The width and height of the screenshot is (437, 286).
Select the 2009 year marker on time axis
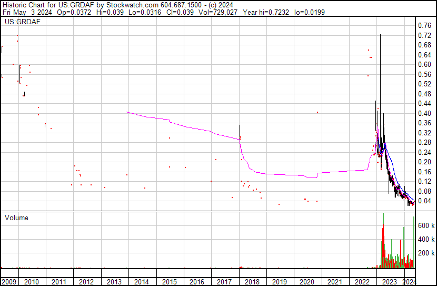[x=9, y=282]
